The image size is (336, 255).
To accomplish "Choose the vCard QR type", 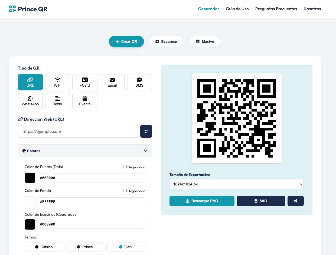I will coord(85,82).
